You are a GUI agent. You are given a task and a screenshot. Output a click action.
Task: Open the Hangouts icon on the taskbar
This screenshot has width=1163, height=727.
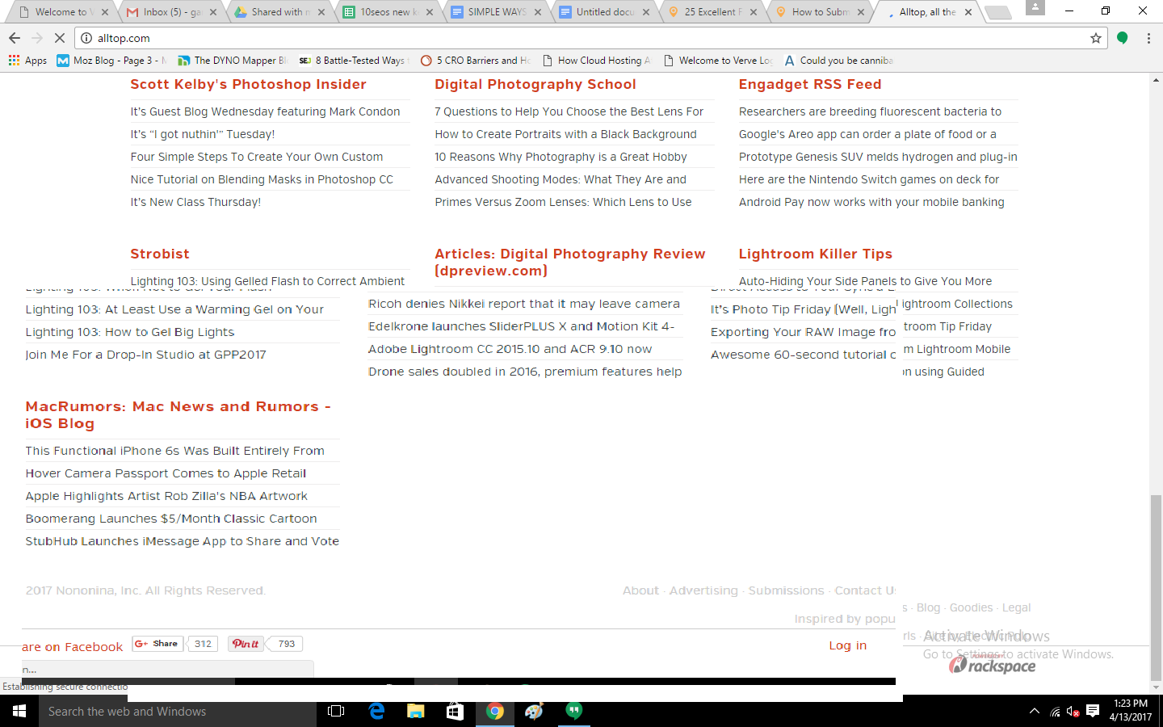click(573, 711)
